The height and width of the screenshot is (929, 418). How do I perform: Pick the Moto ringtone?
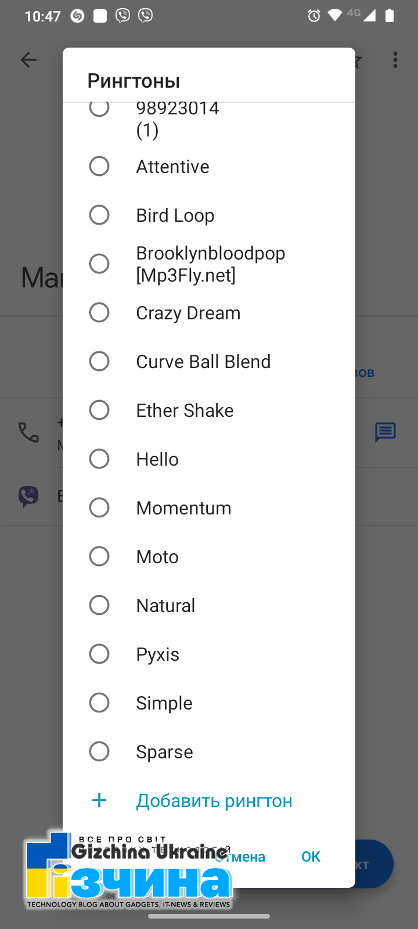[x=99, y=556]
